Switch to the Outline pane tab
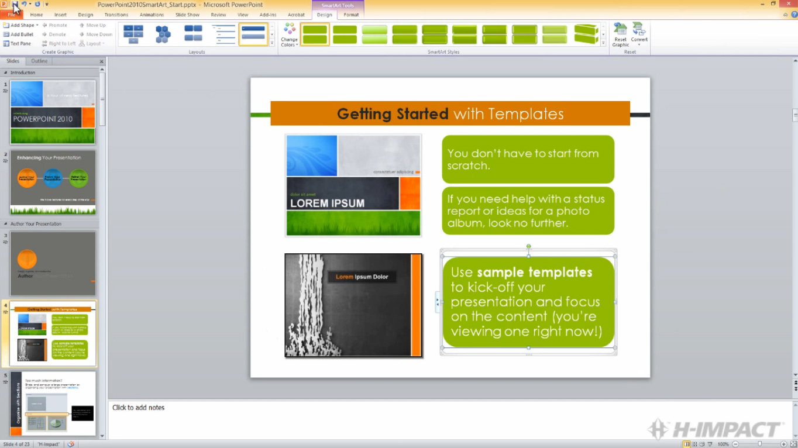Viewport: 798px width, 448px height. point(39,61)
